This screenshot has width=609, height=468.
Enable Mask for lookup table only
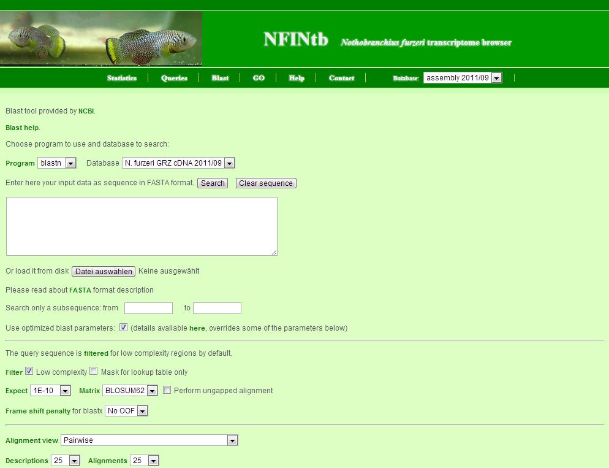[94, 372]
